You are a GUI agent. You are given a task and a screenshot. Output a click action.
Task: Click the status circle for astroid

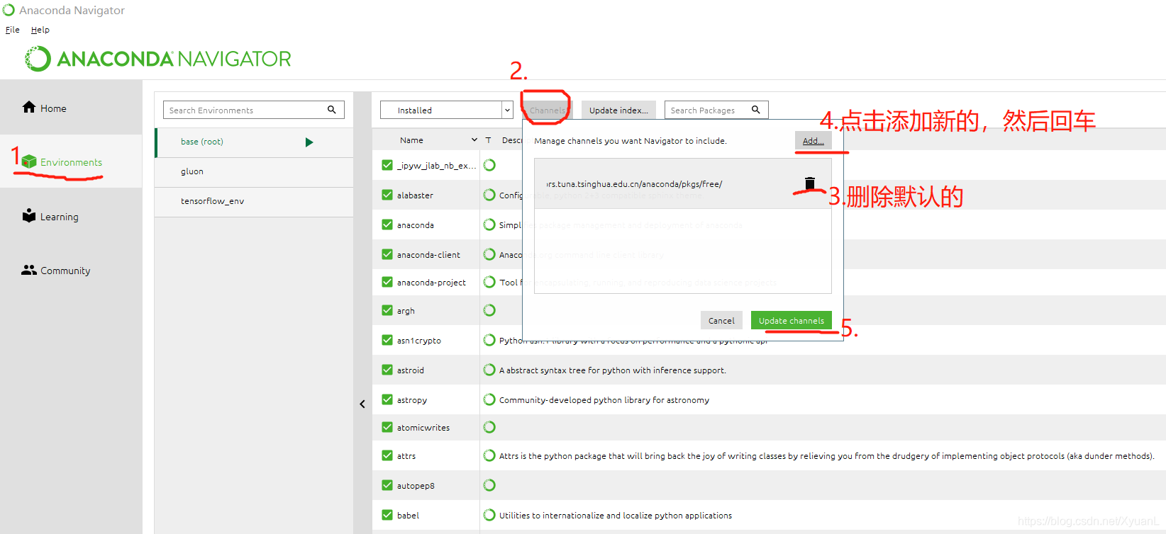click(489, 370)
